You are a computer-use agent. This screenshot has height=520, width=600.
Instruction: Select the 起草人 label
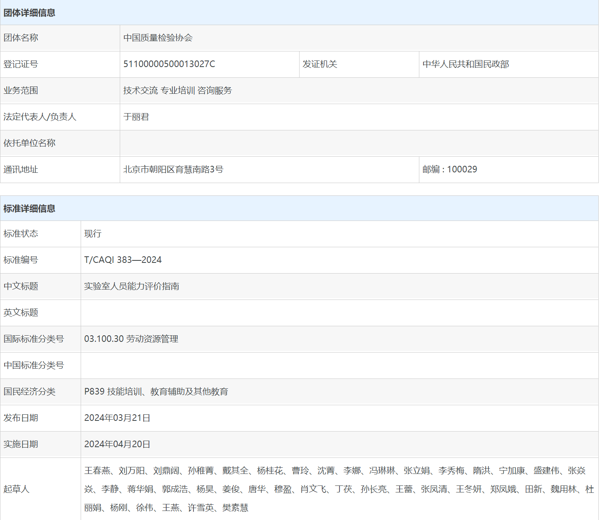click(x=16, y=489)
